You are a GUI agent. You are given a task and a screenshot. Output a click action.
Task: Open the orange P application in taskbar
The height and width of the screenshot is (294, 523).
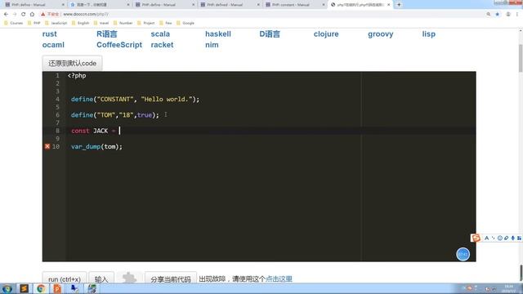pos(57,288)
